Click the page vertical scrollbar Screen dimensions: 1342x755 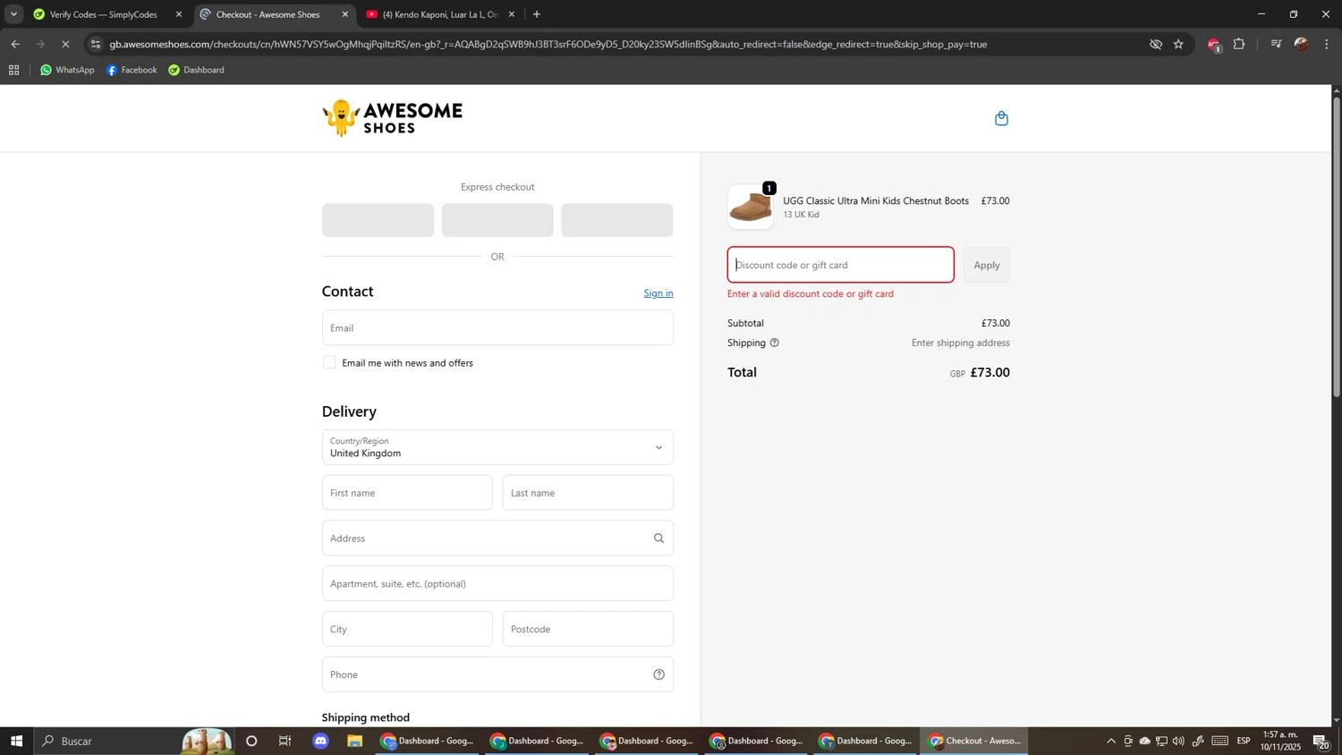click(x=1337, y=246)
